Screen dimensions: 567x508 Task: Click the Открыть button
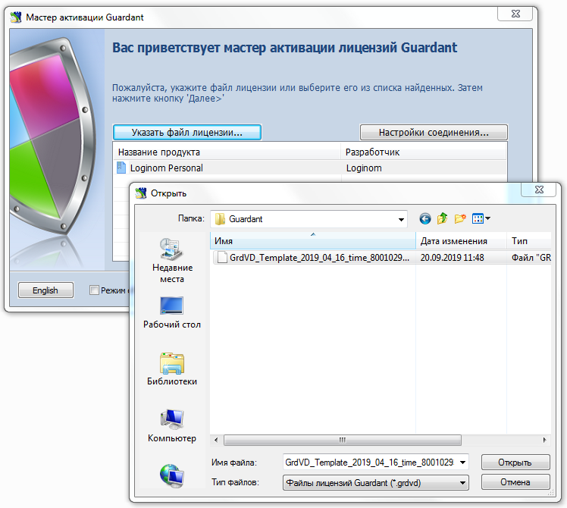click(514, 463)
